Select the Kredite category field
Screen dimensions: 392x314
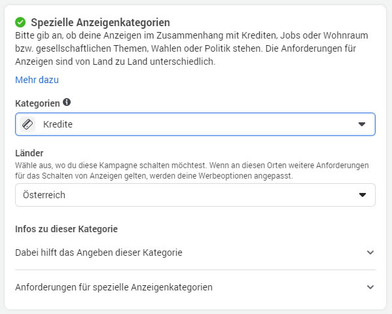[195, 124]
